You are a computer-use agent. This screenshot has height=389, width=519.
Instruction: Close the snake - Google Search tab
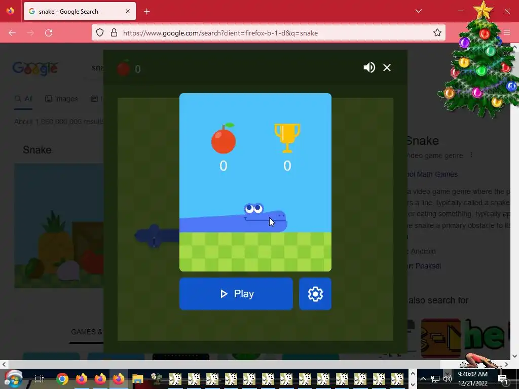[127, 11]
